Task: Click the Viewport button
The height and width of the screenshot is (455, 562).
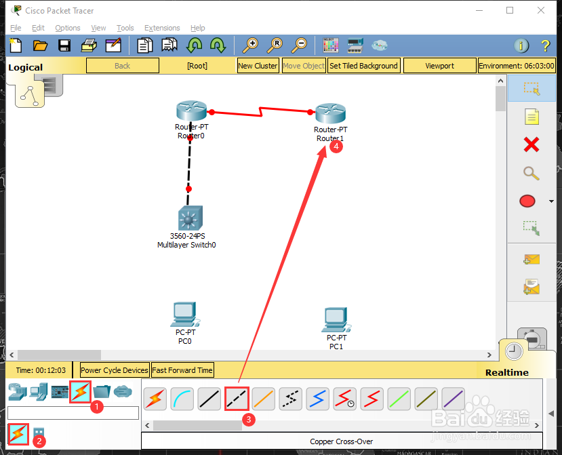Action: click(x=439, y=66)
